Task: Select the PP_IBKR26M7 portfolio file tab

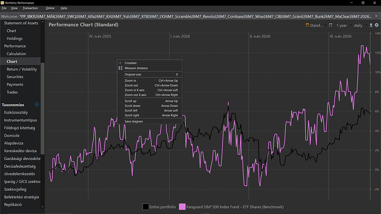Action: click(x=195, y=17)
